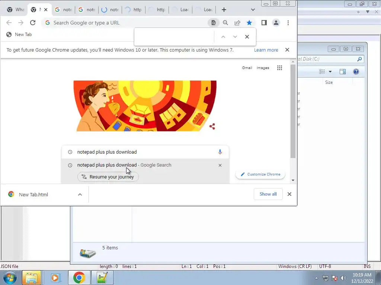Click the Google Doodle image

[x=145, y=106]
